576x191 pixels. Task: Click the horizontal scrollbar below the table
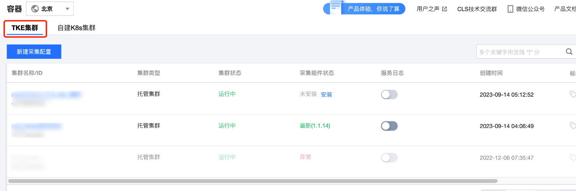[x=253, y=181]
